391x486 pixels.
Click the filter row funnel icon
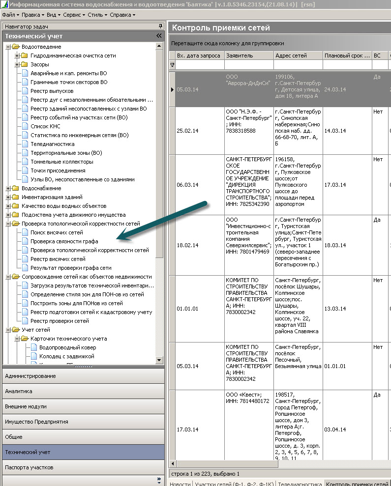(x=172, y=65)
